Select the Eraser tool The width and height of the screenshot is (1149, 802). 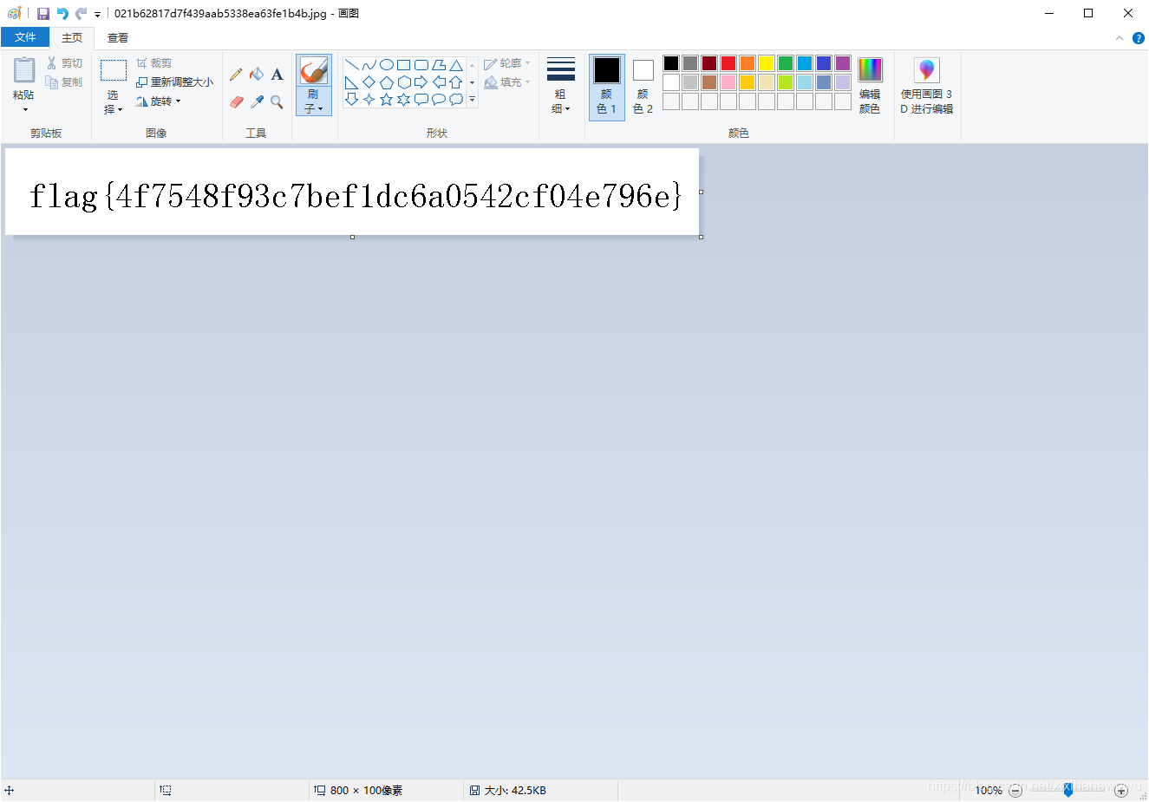pyautogui.click(x=236, y=101)
